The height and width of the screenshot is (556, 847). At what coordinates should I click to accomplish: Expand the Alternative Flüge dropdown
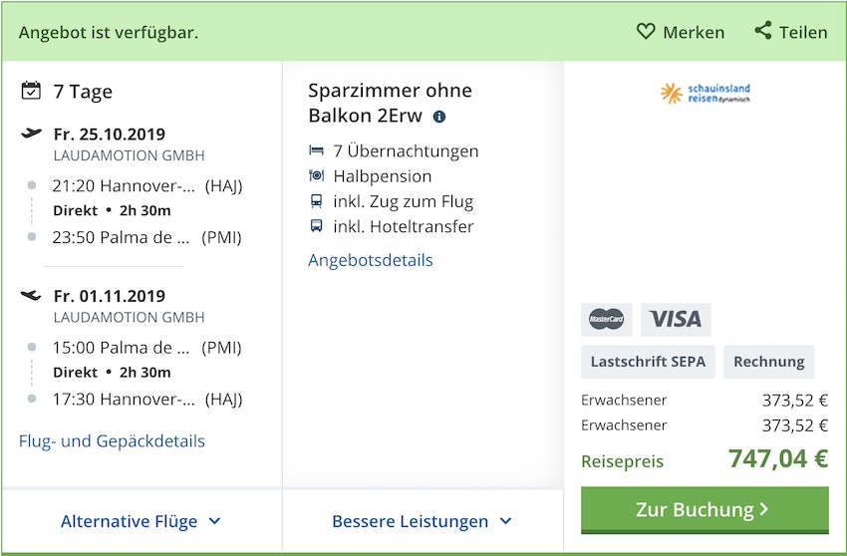(141, 521)
